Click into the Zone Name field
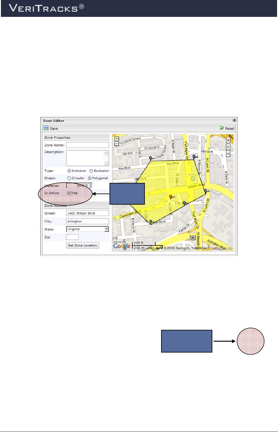The image size is (278, 432). click(87, 145)
